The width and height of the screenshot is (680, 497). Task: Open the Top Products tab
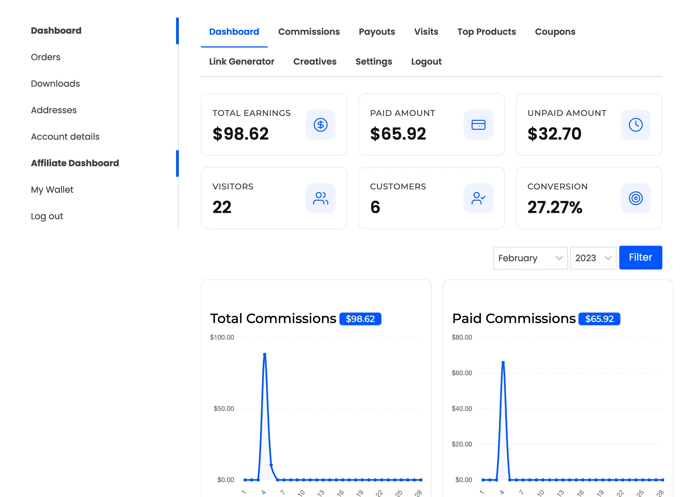[486, 32]
